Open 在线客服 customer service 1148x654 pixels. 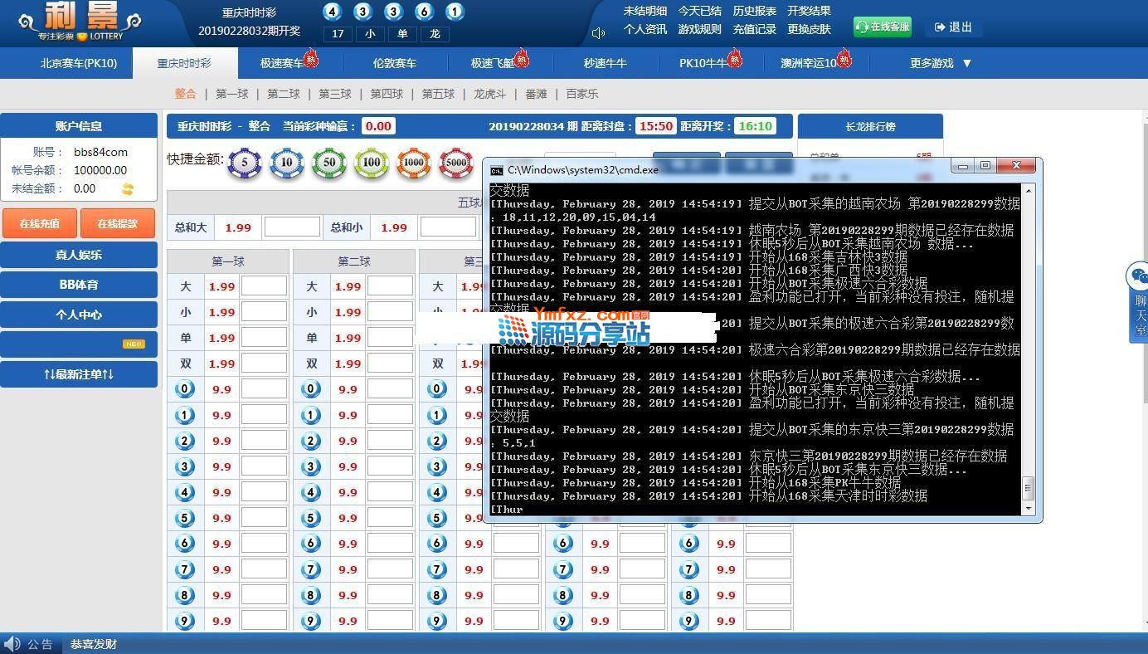[883, 27]
